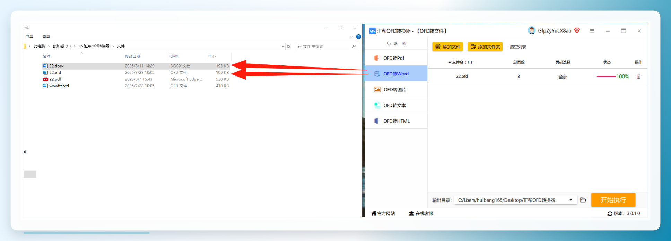Open the 查看 tab in Explorer
The width and height of the screenshot is (671, 241).
(46, 37)
